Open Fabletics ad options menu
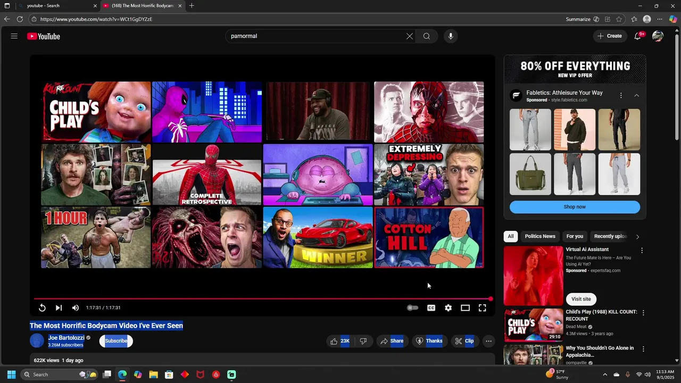Image resolution: width=681 pixels, height=383 pixels. (x=621, y=95)
